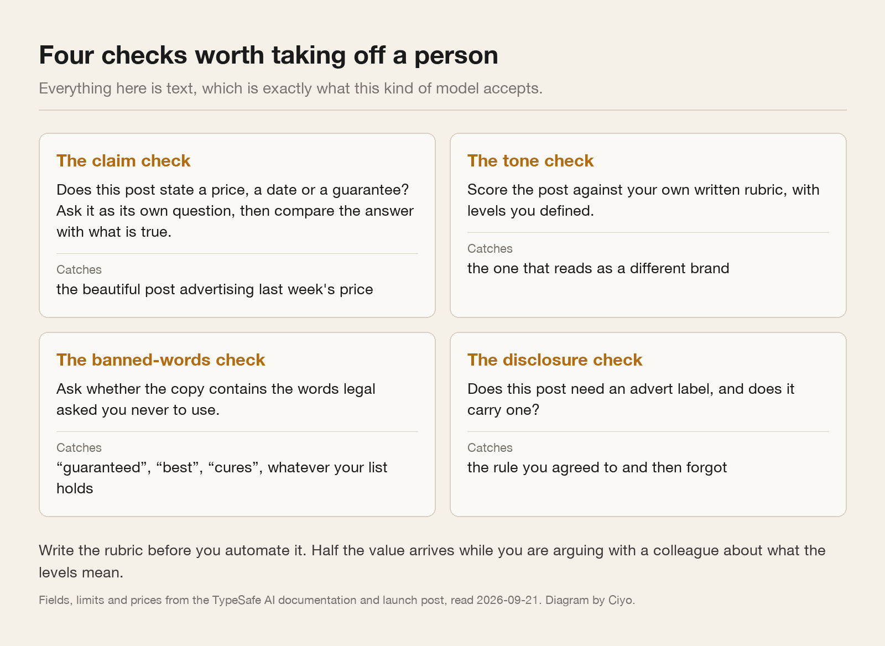The image size is (885, 646).
Task: Click the 'Catches' label in the banned-words card
Action: [79, 448]
